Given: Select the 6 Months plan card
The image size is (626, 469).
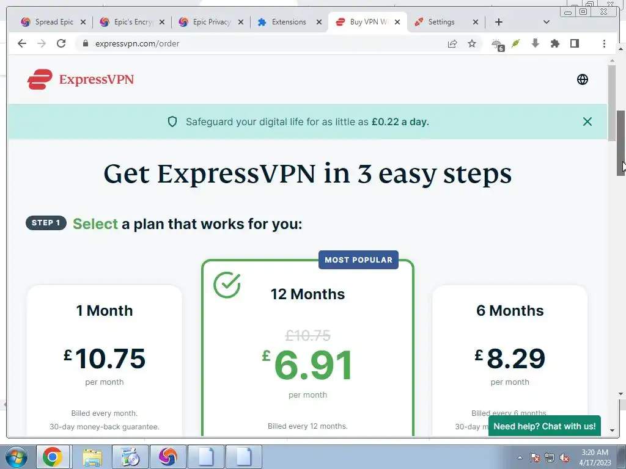Looking at the screenshot, I should (x=510, y=360).
